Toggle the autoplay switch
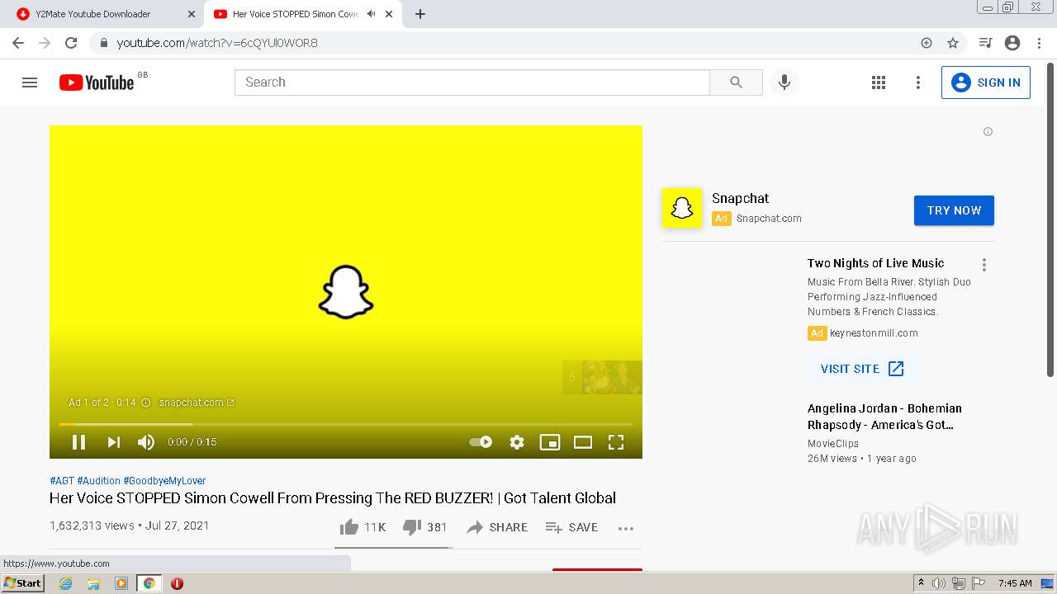1057x594 pixels. (x=481, y=442)
